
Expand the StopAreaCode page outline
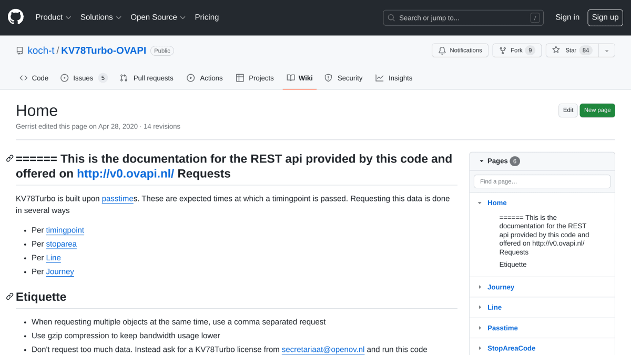pyautogui.click(x=480, y=348)
